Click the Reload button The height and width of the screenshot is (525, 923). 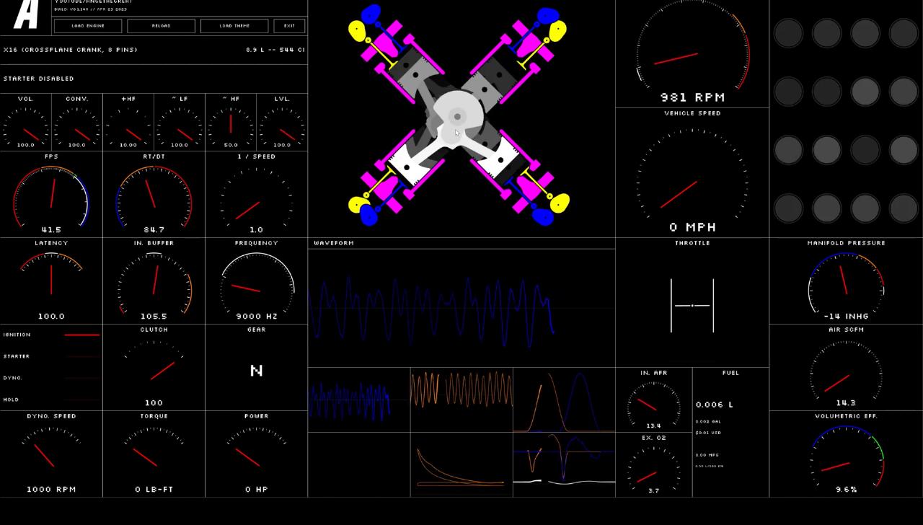pos(162,26)
